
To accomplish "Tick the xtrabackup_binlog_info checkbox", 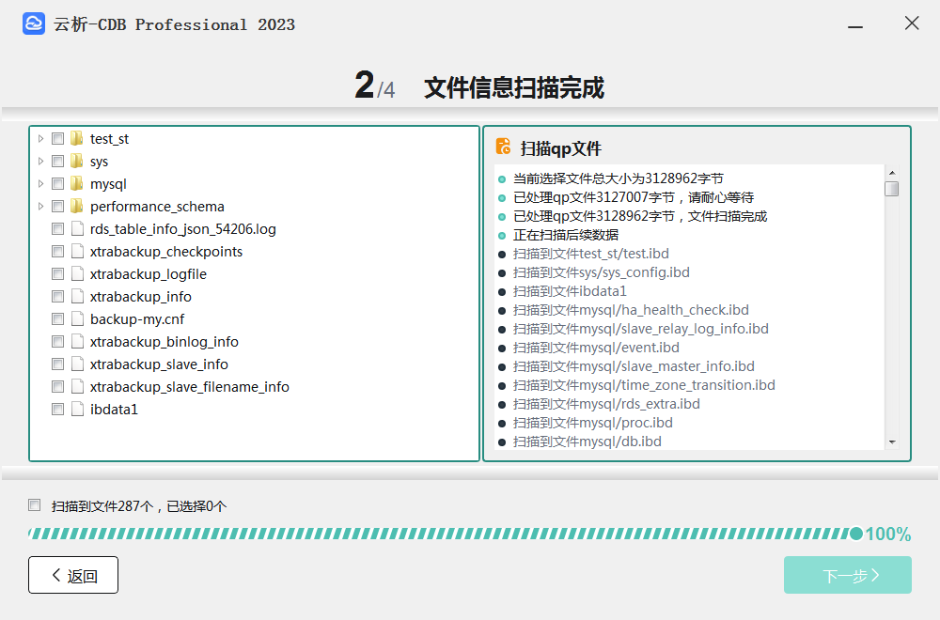I will pos(57,341).
